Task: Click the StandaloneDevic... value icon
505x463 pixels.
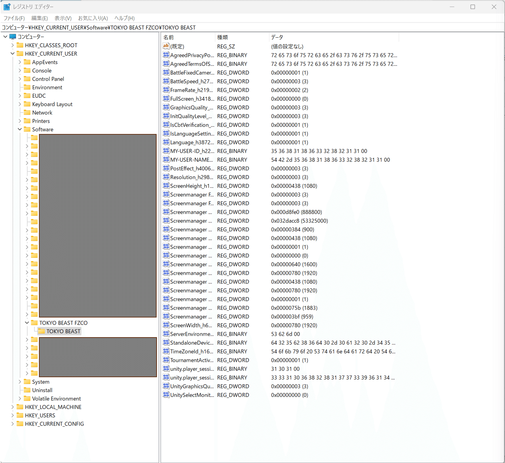Action: click(166, 343)
